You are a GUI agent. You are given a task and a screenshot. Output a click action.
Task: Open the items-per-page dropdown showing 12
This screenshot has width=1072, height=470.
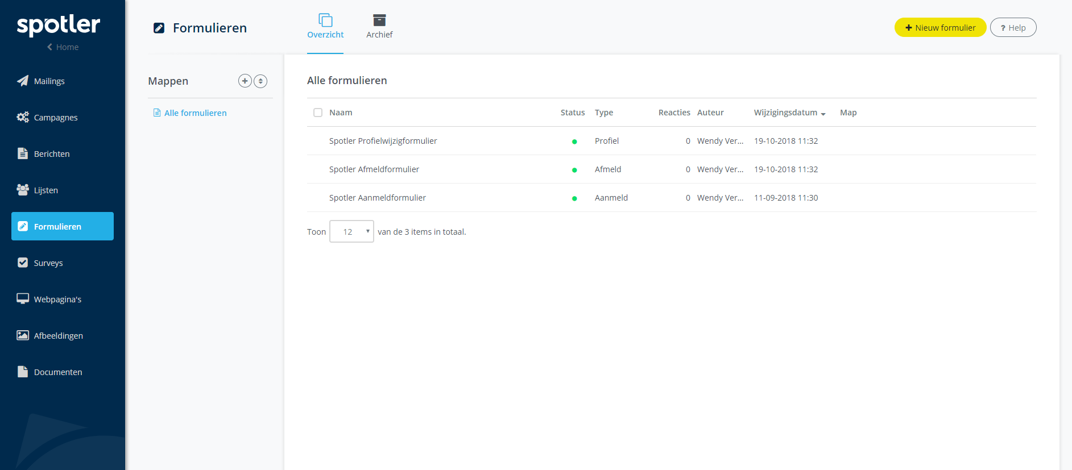tap(351, 231)
